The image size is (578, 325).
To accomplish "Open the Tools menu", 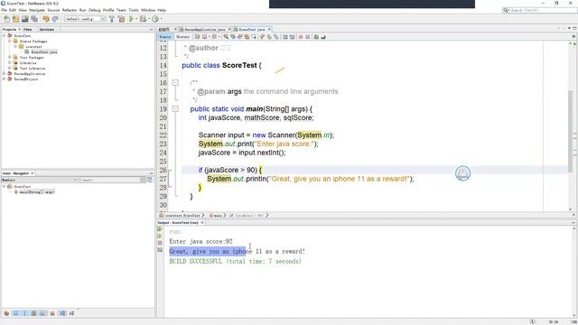I will click(134, 10).
